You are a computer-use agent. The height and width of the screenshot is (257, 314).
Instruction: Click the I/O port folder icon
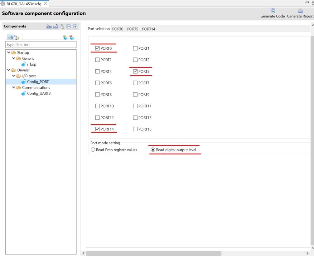(19, 76)
